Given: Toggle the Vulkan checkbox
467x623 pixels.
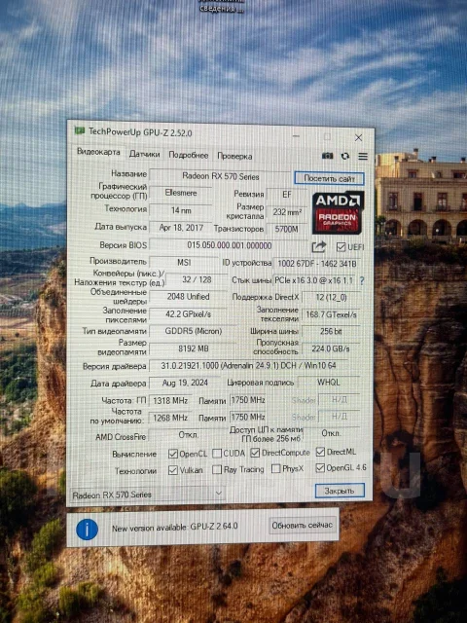Looking at the screenshot, I should [x=173, y=470].
